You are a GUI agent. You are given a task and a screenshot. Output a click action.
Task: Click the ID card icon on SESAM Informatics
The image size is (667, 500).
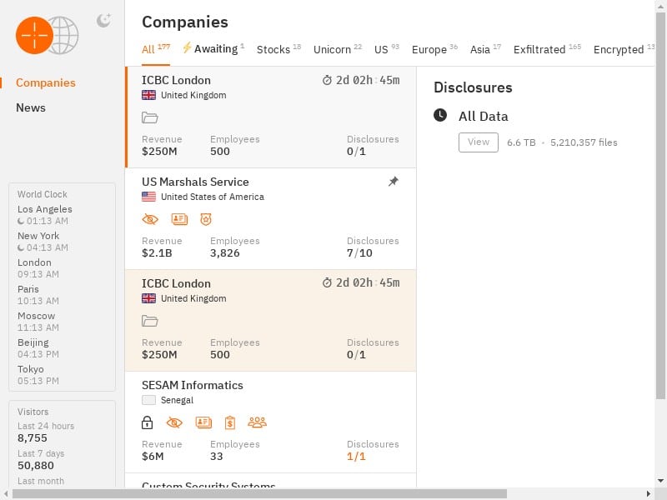tap(203, 422)
